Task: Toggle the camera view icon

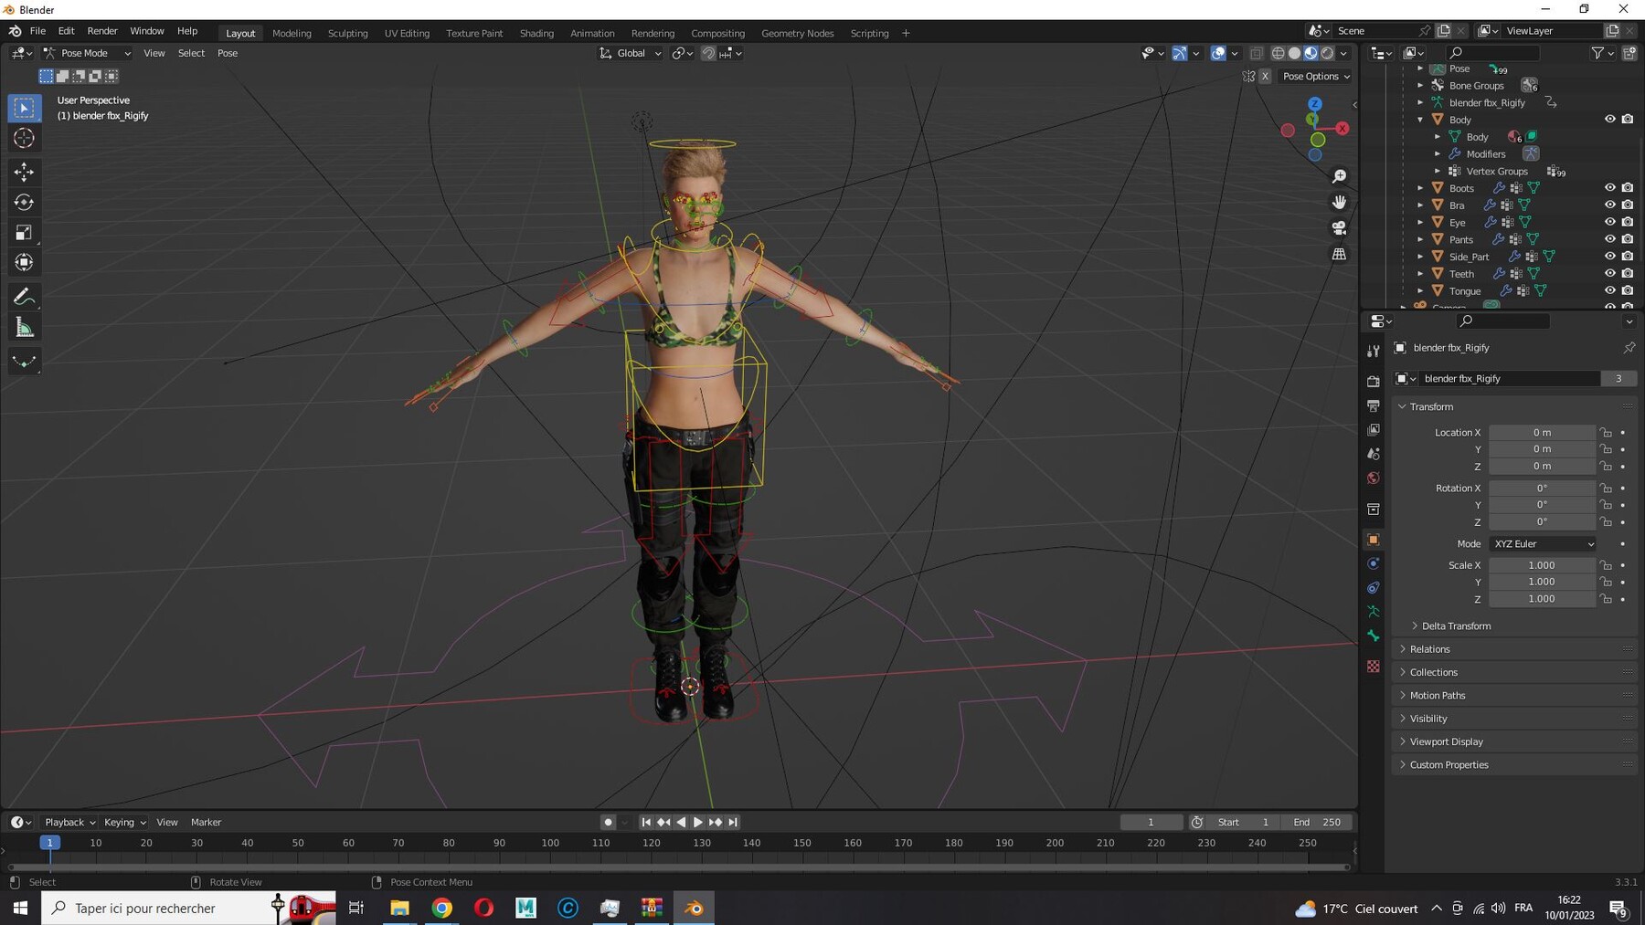Action: click(1339, 228)
